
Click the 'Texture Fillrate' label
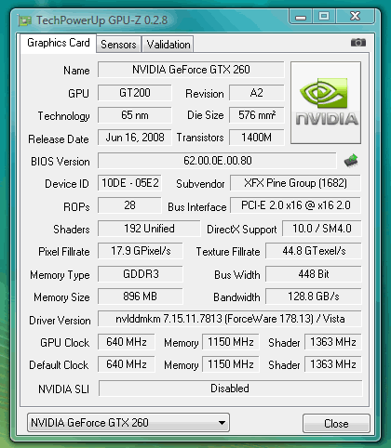point(228,252)
